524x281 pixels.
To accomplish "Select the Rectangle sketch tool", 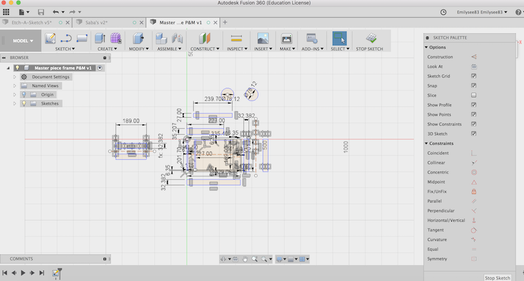I will click(81, 39).
